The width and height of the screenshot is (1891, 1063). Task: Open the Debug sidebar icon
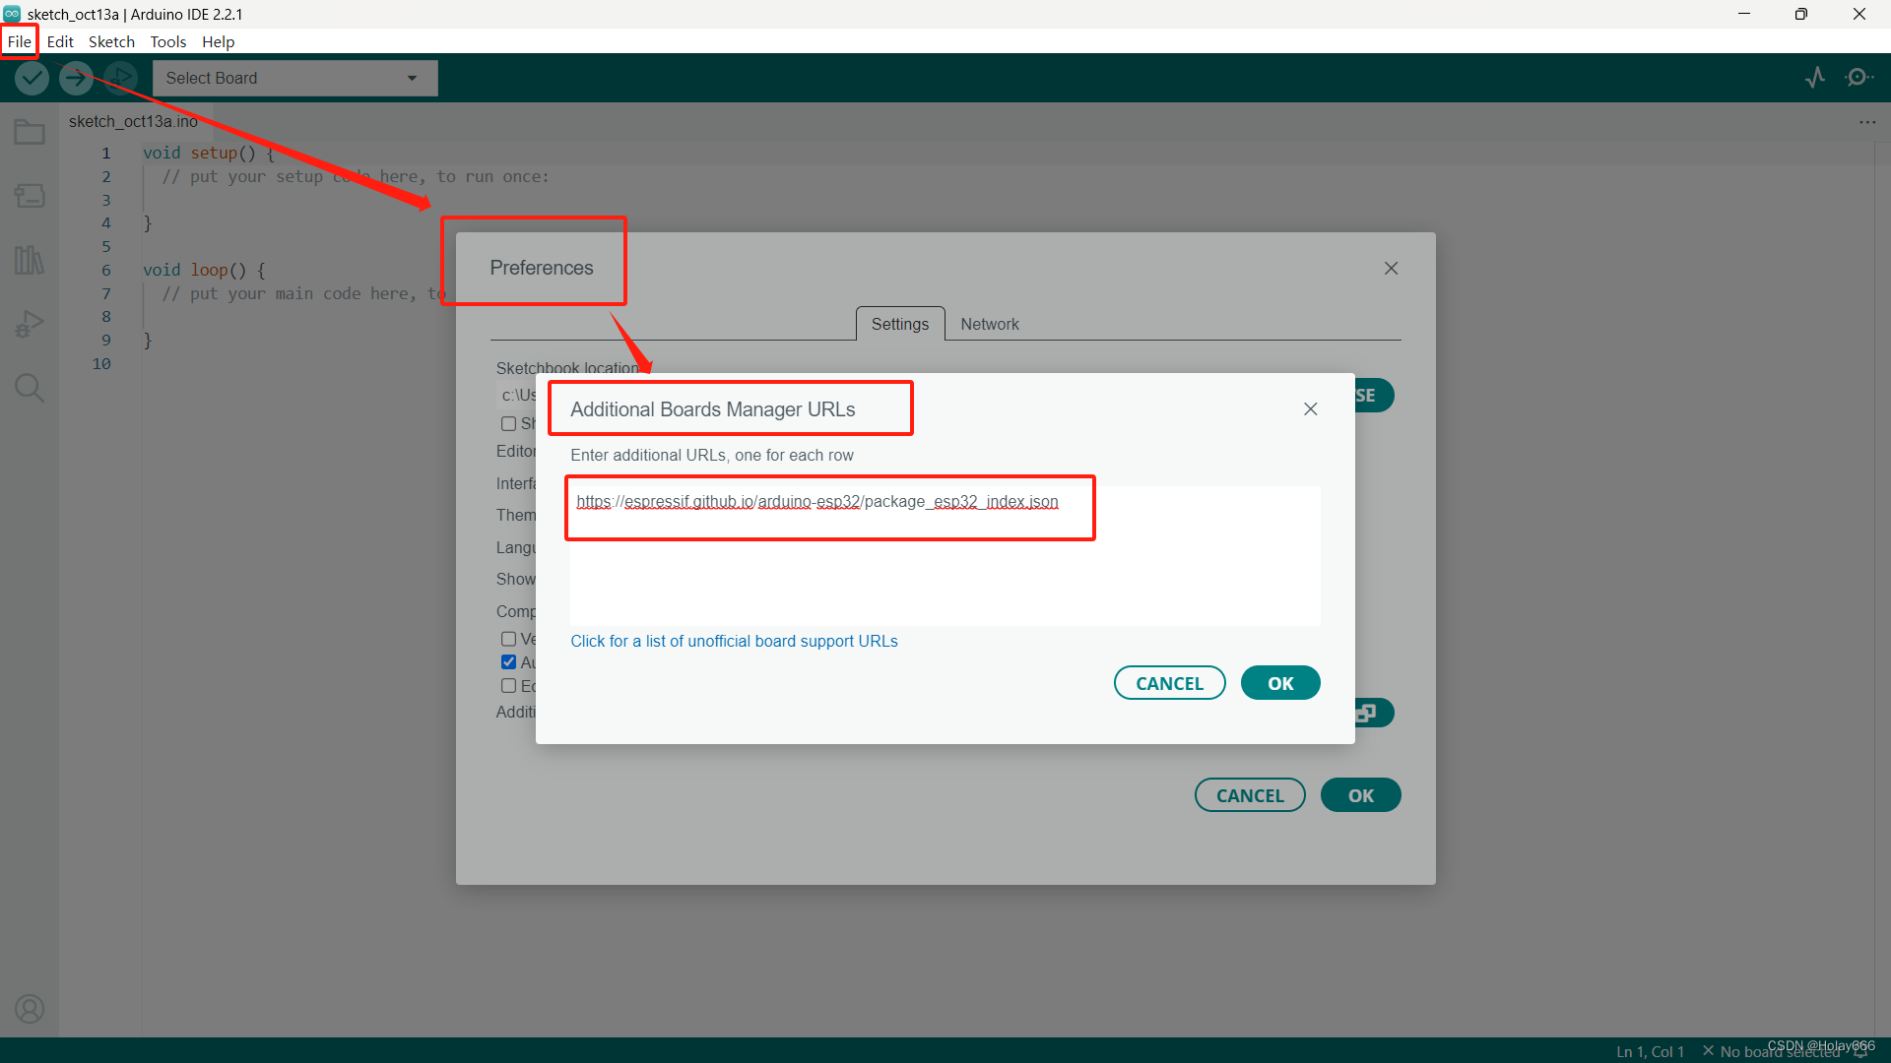pyautogui.click(x=30, y=324)
